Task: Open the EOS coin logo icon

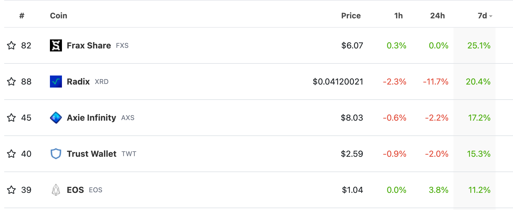Action: (x=56, y=190)
